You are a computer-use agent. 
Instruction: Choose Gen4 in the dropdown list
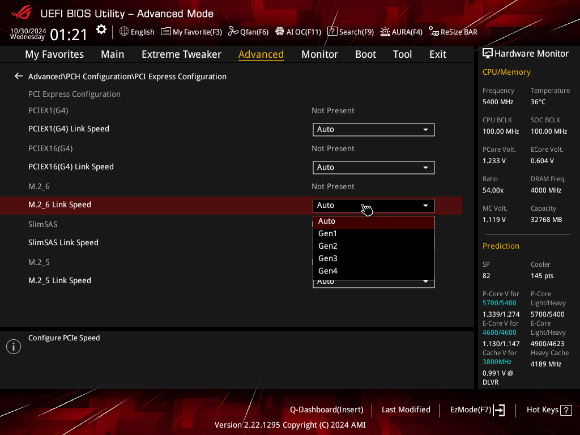point(374,271)
